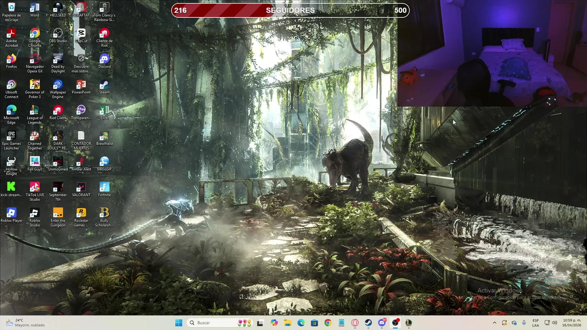This screenshot has width=587, height=330.
Task: Click the SEGUIDORES follower goal bar
Action: [x=290, y=10]
